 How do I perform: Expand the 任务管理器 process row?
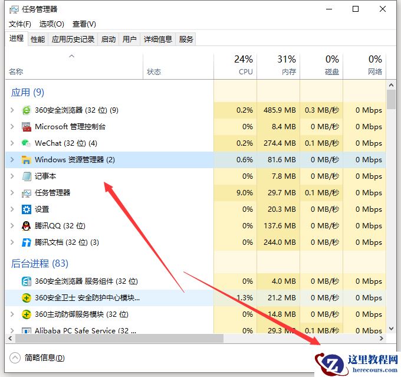click(12, 192)
